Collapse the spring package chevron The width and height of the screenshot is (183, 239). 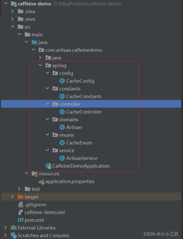(40, 65)
